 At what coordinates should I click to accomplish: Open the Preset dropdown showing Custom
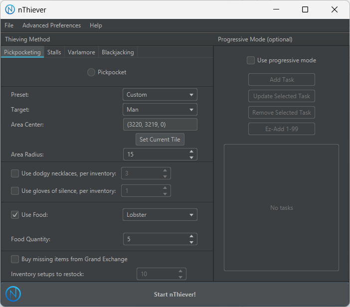click(x=160, y=95)
